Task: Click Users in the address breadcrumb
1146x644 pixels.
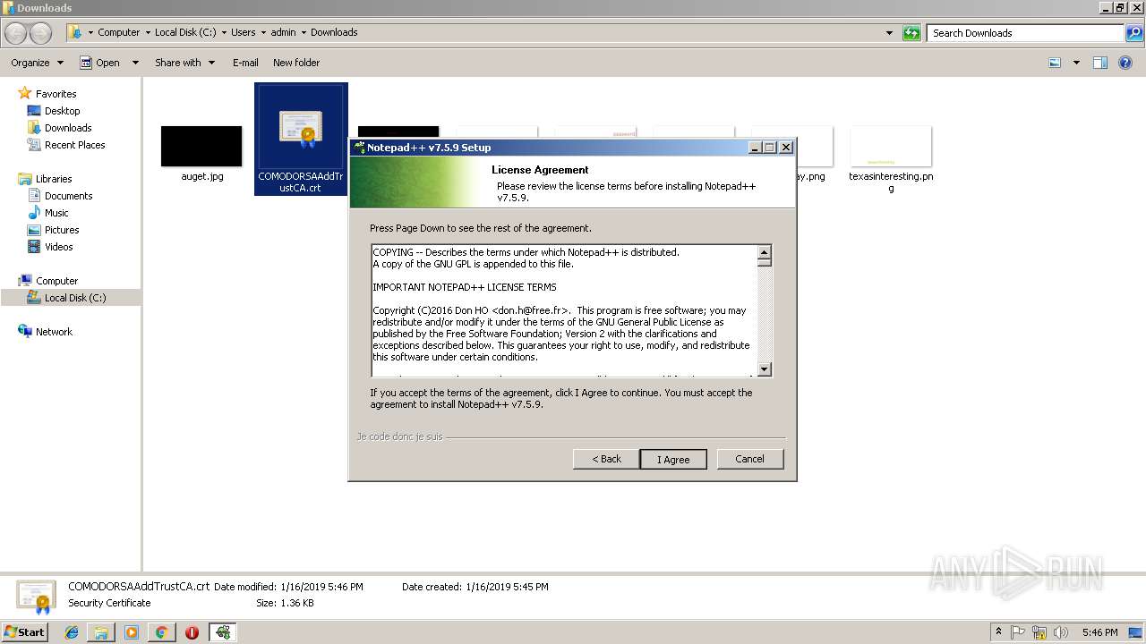Action: pyautogui.click(x=243, y=32)
